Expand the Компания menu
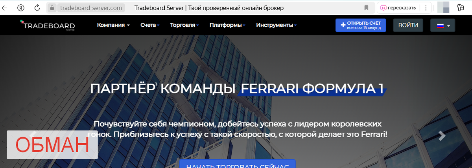Screen dimensions: 472x168 [x=113, y=25]
